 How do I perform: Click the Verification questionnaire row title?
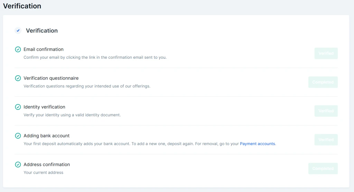click(x=51, y=78)
